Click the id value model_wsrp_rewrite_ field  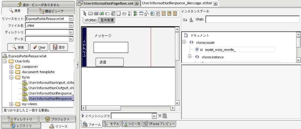tap(240, 50)
